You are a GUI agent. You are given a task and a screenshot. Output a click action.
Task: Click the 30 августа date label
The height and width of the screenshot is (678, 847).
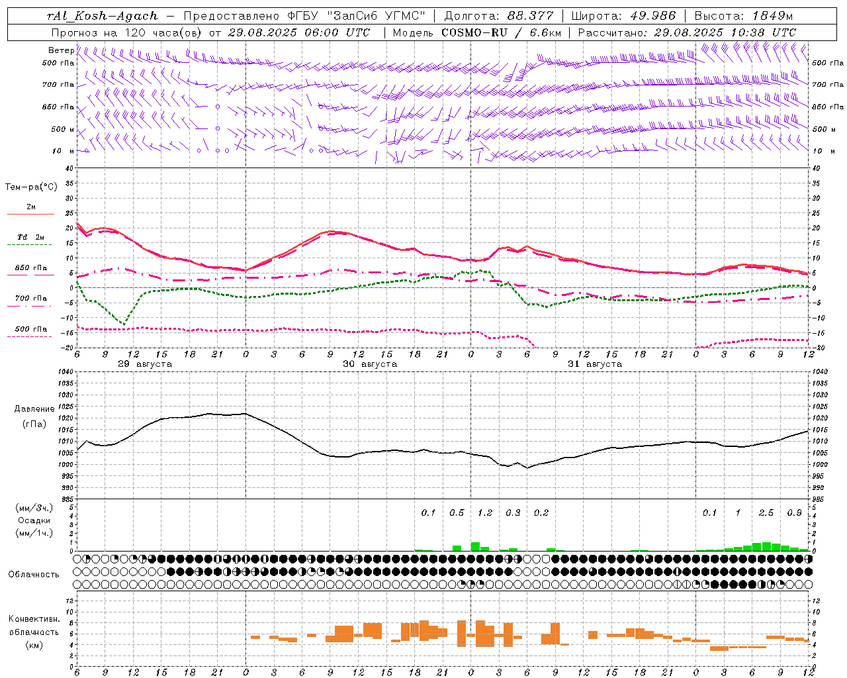[x=370, y=364]
